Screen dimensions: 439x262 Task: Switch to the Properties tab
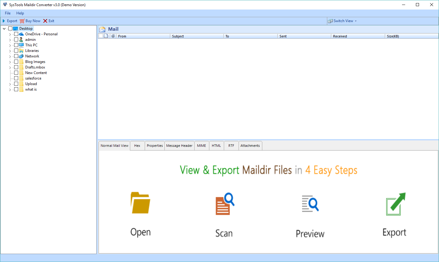pyautogui.click(x=155, y=146)
